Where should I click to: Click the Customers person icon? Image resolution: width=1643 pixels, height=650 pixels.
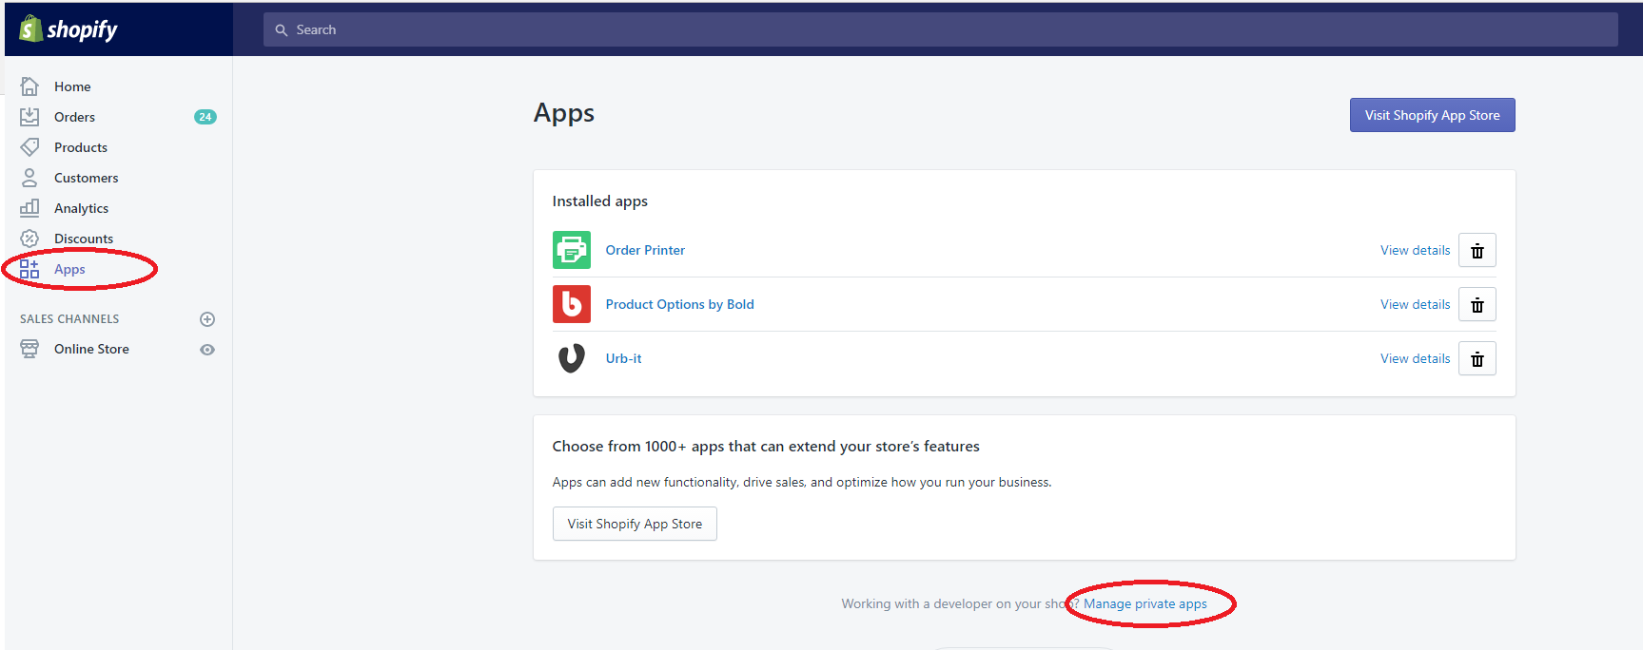point(29,178)
